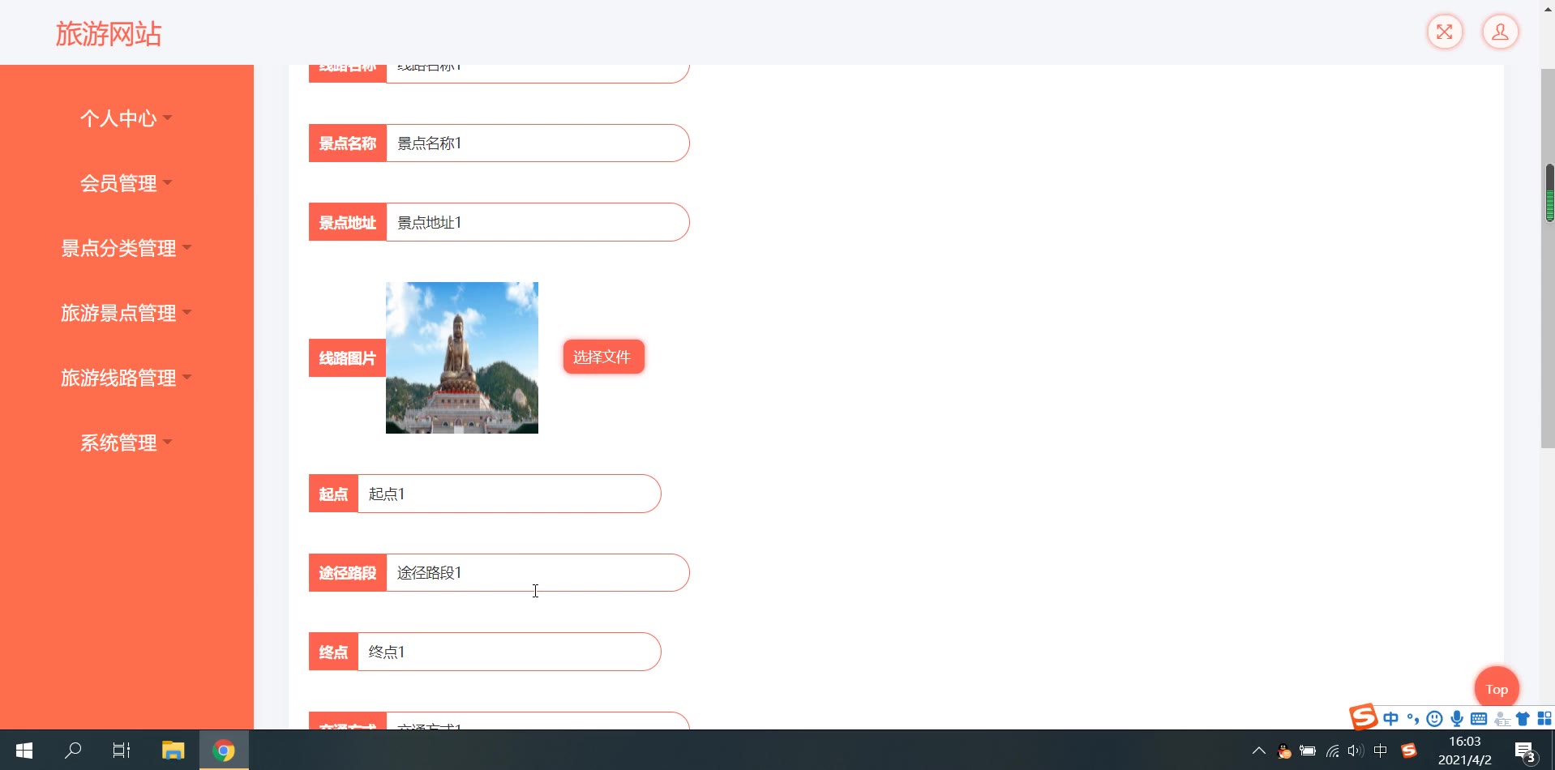Click the 景点地址 input field
Screen dimensions: 1555x770
(538, 222)
